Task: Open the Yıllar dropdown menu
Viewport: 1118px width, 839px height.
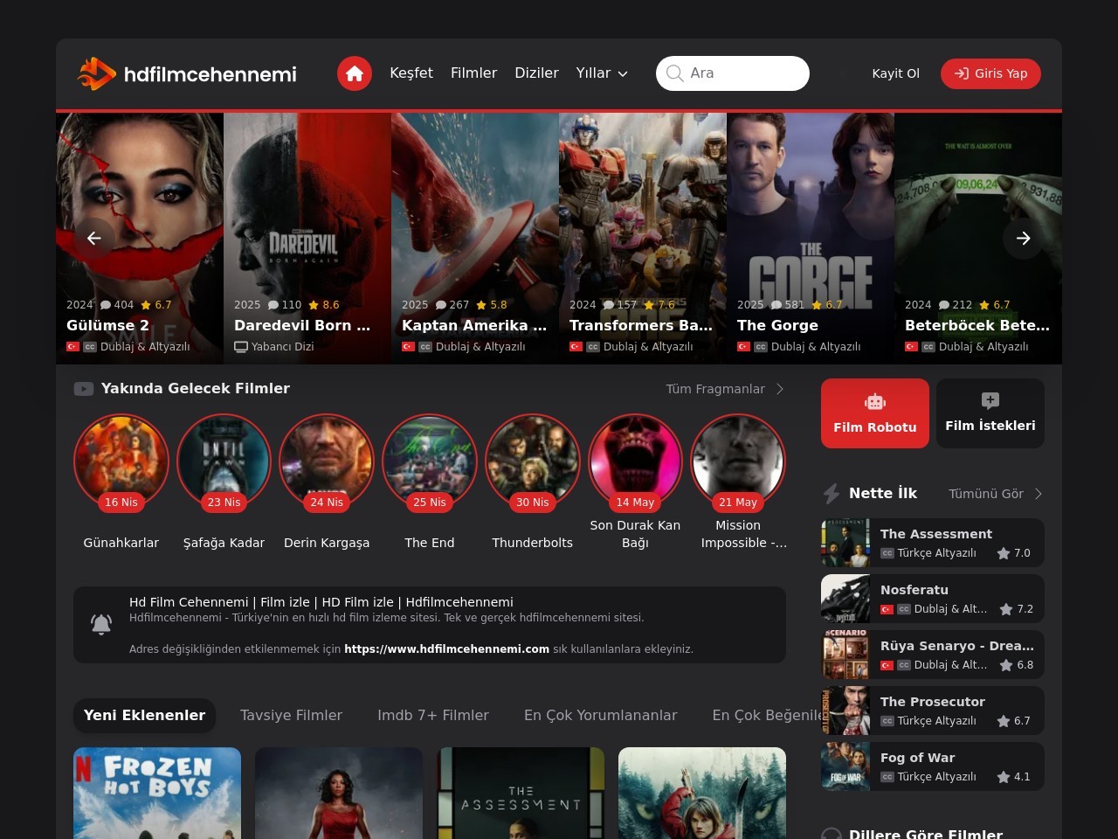Action: click(x=602, y=73)
